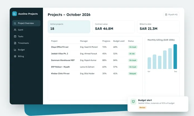Click the Timesheets document icon
This screenshot has width=194, height=116.
15,43
